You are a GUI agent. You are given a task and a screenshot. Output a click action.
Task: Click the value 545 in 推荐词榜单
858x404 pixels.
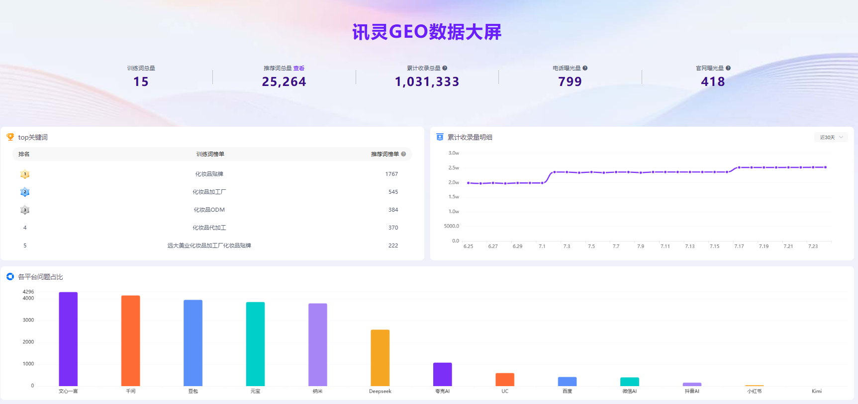(x=393, y=192)
